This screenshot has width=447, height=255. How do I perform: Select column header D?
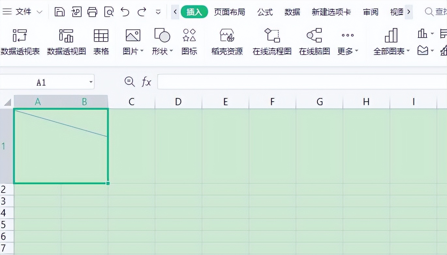178,102
